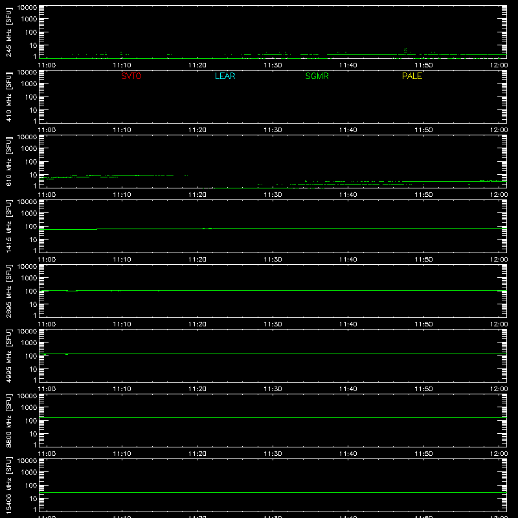This screenshot has width=518, height=518.
Task: Click 11:20 label under the 2695 MHz plot
Action: coord(197,324)
